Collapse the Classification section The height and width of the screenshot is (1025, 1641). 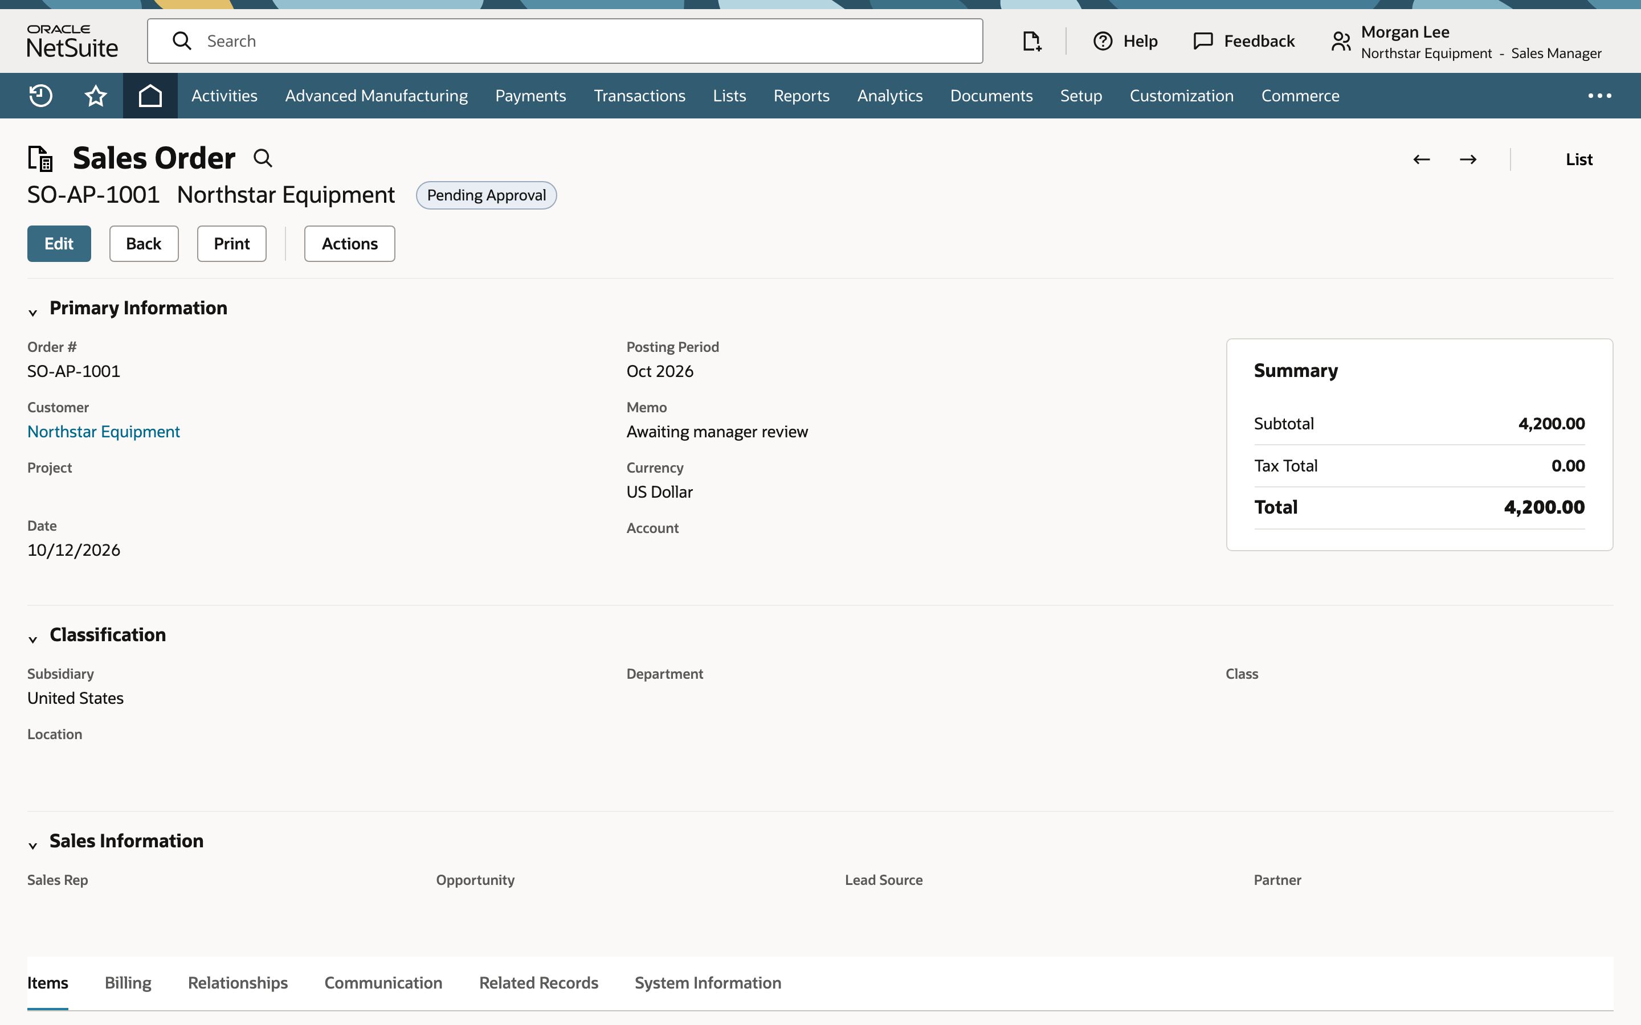point(32,638)
